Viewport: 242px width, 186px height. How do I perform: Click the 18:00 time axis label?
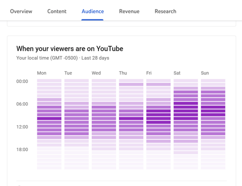[x=22, y=149]
